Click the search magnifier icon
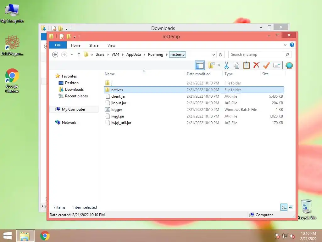Screen dimensions: 322x242 (287, 55)
